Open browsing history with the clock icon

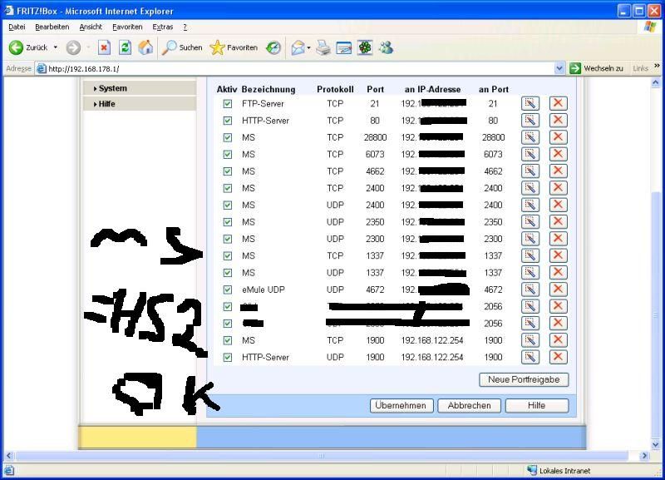click(x=273, y=47)
